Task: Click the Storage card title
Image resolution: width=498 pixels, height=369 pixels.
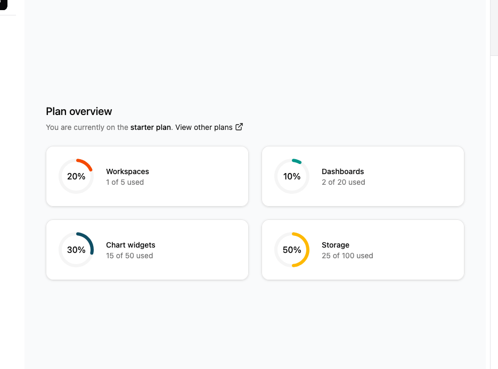Action: pyautogui.click(x=336, y=245)
